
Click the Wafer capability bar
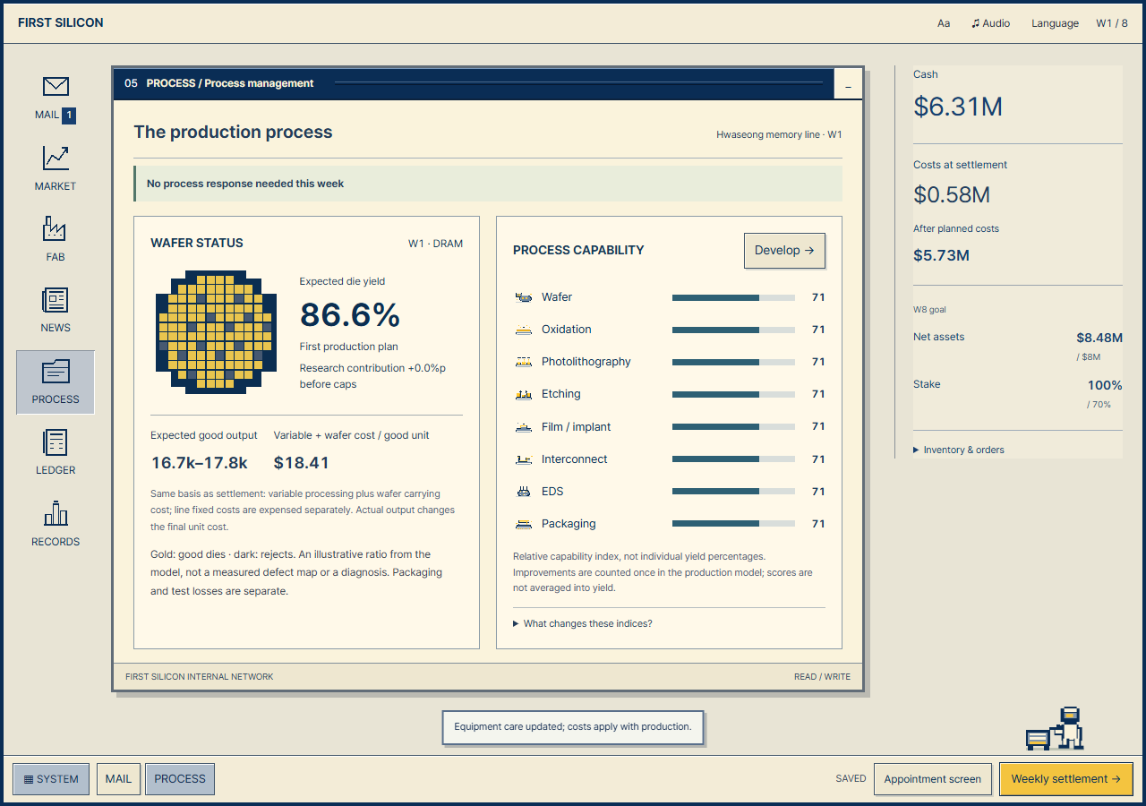pos(733,297)
